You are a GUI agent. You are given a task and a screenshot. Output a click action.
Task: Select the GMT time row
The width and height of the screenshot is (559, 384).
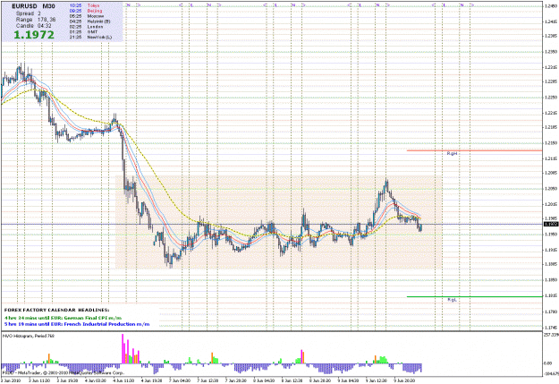click(82, 31)
